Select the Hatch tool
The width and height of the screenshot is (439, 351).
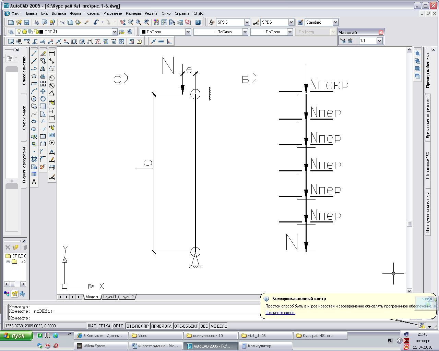click(34, 159)
